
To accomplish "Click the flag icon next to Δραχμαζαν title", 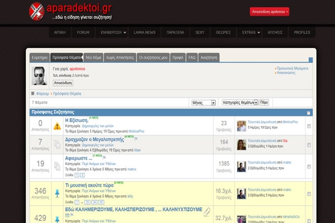I will coord(136,139).
